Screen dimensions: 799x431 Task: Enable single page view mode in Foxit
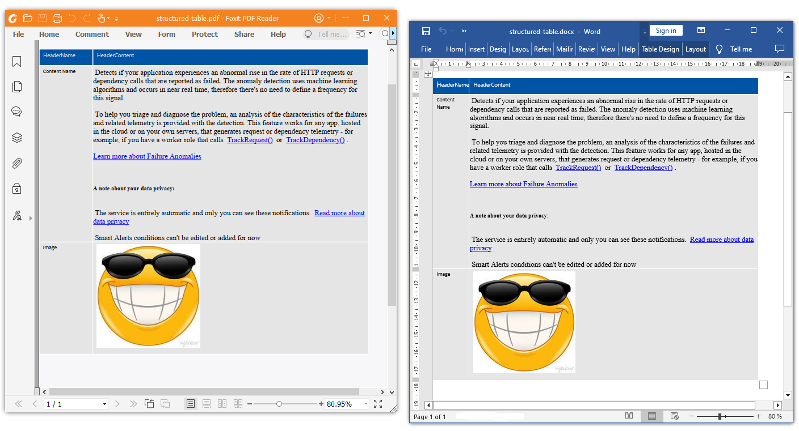(191, 404)
